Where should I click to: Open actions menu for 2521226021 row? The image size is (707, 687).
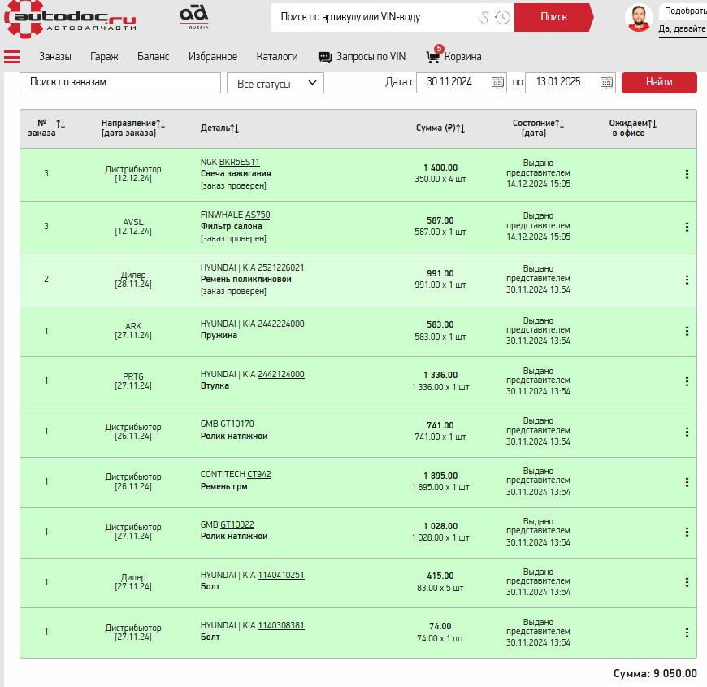click(x=687, y=280)
